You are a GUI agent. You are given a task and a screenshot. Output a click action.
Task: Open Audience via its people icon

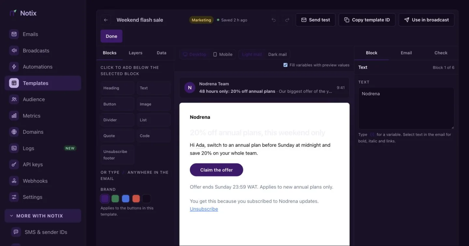tap(14, 99)
